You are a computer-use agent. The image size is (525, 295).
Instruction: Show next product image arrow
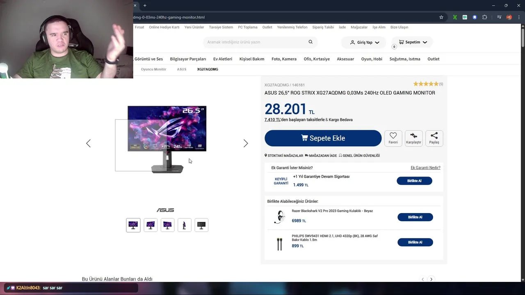point(245,143)
